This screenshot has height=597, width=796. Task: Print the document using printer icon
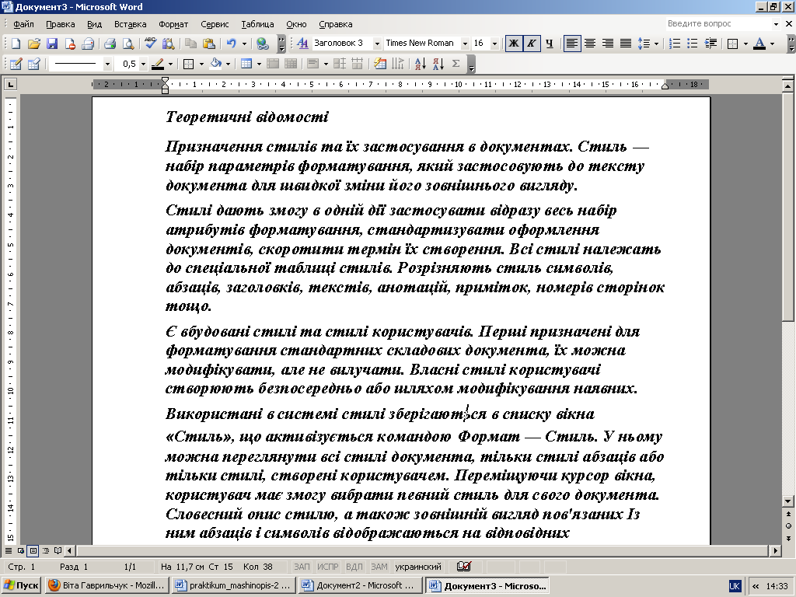pyautogui.click(x=110, y=44)
